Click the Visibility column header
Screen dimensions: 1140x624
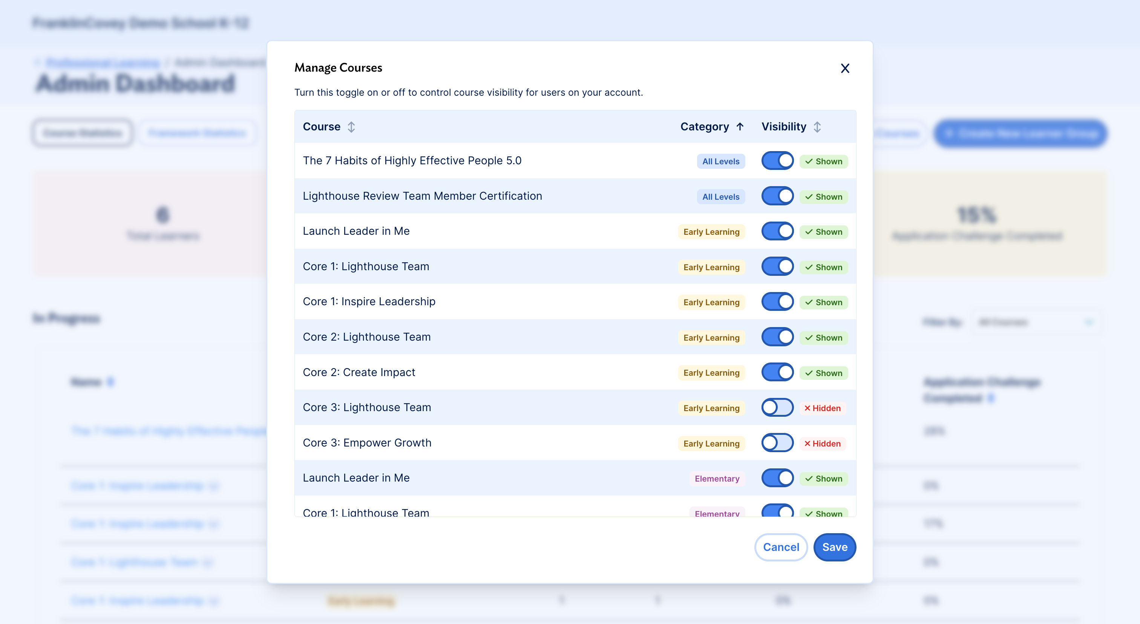point(784,127)
